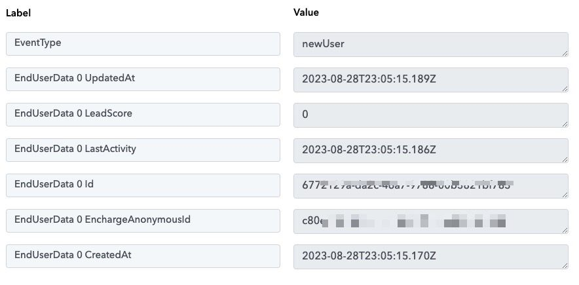
Task: Click resize grip on Id value textarea
Action: (x=565, y=195)
